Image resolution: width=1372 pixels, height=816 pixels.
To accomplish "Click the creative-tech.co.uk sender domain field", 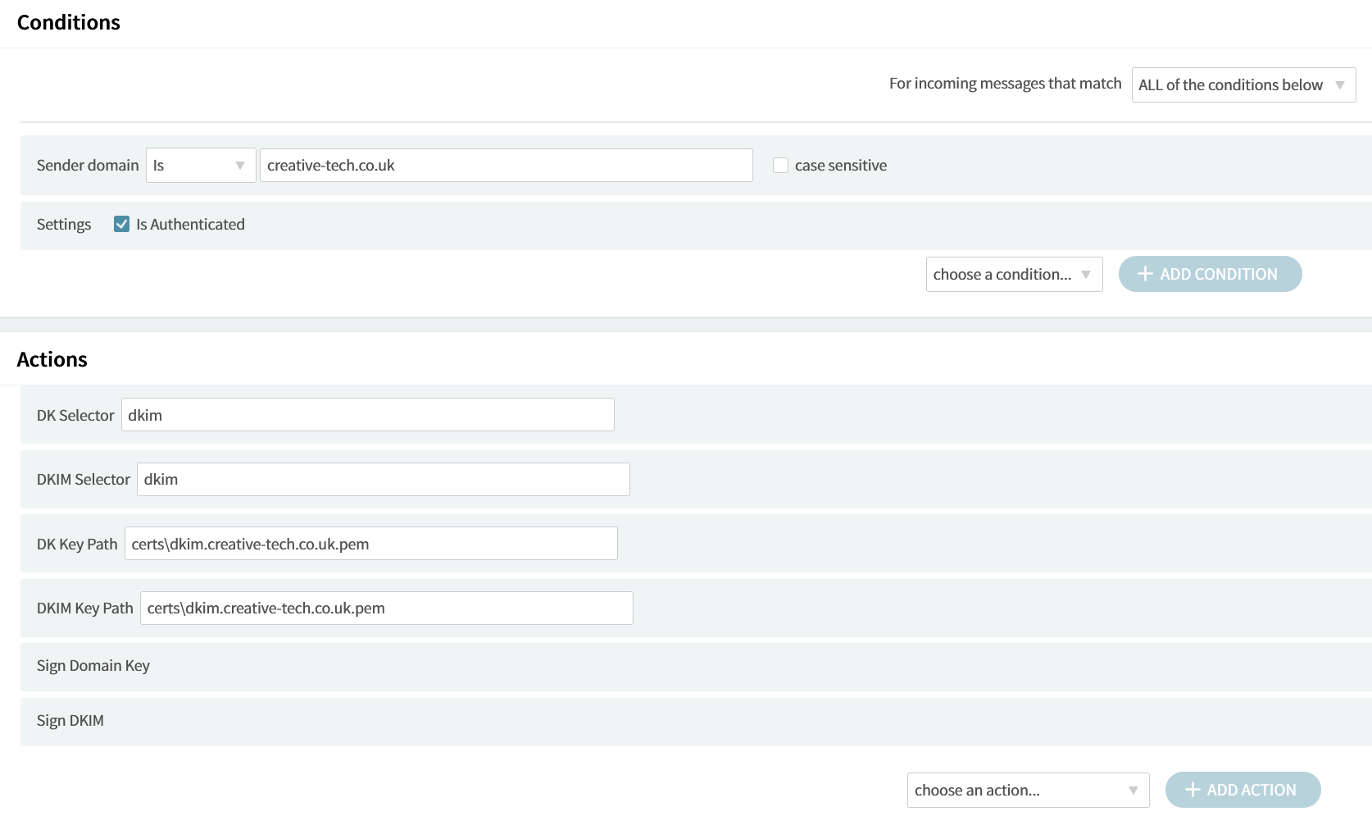I will coord(507,165).
